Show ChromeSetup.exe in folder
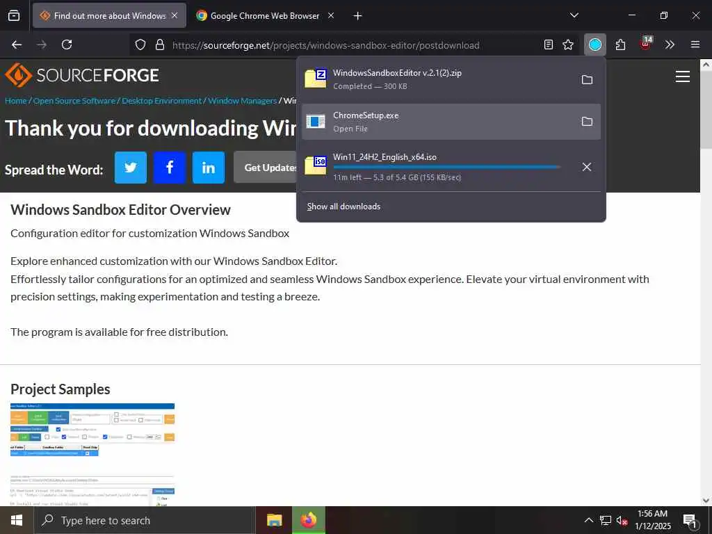The width and height of the screenshot is (712, 534). [587, 122]
